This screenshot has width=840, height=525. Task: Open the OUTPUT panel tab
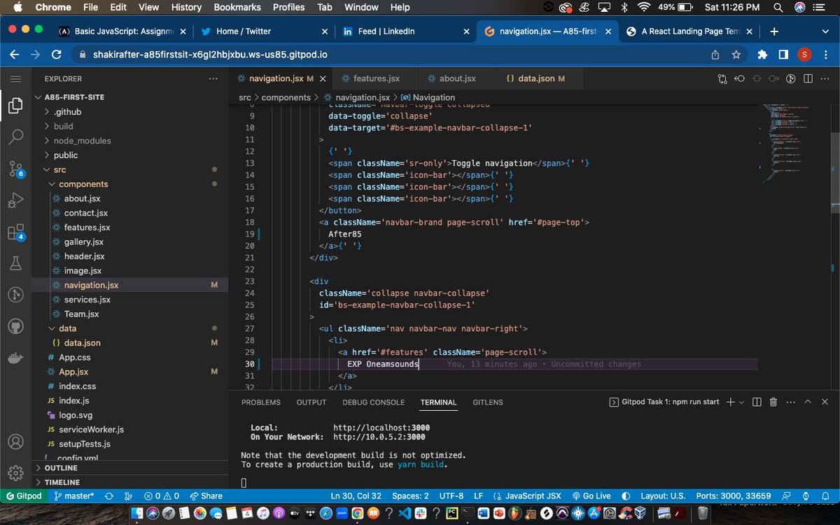[x=311, y=402]
